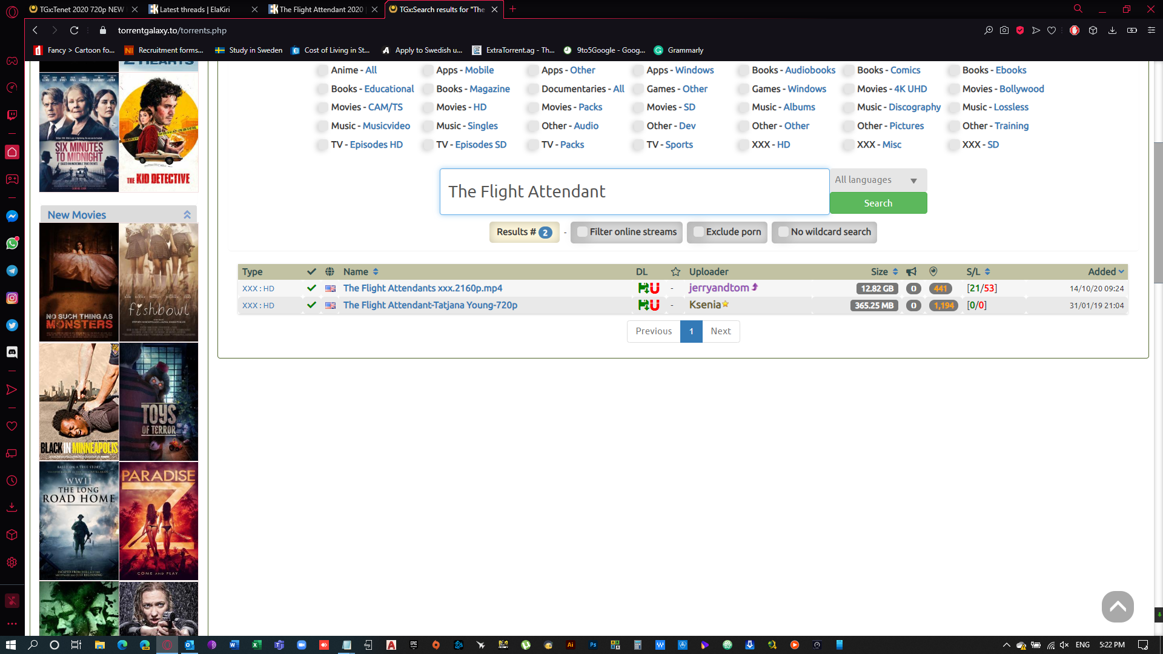Open Recruitment forms bookmark
This screenshot has width=1163, height=654.
point(164,50)
